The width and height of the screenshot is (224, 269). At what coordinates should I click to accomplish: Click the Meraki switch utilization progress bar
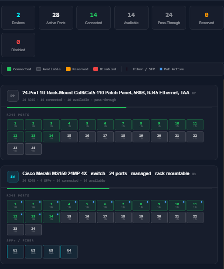click(x=109, y=188)
